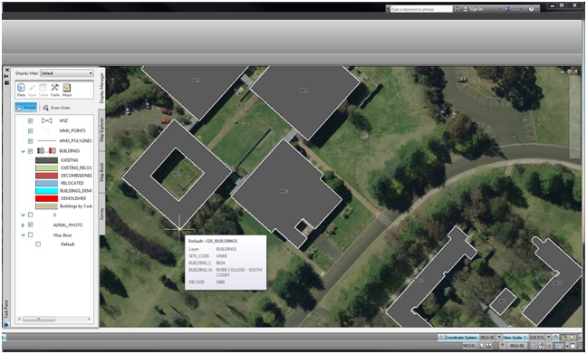The height and width of the screenshot is (354, 587).
Task: Collapse the Map Base group
Action: click(23, 235)
